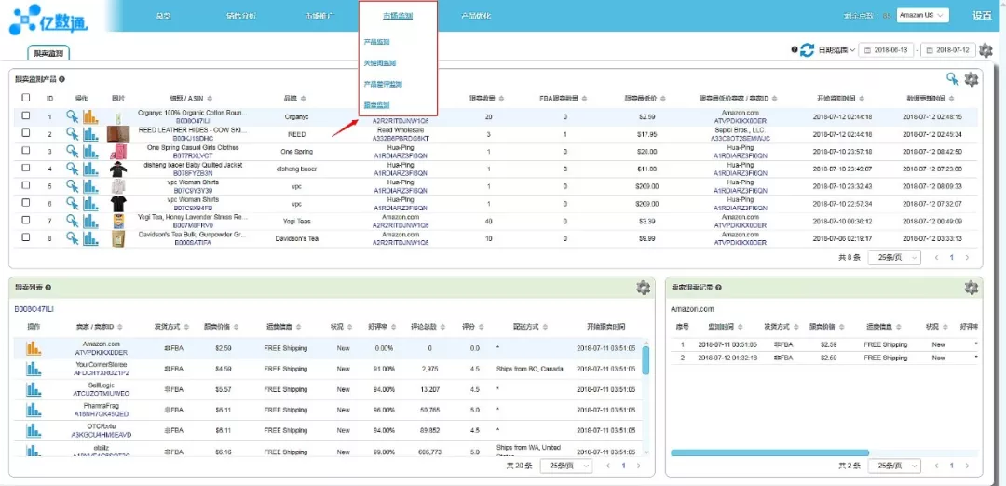Open the Amazon US marketplace dropdown

click(922, 15)
